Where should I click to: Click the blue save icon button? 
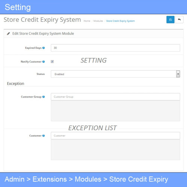pos(170,19)
